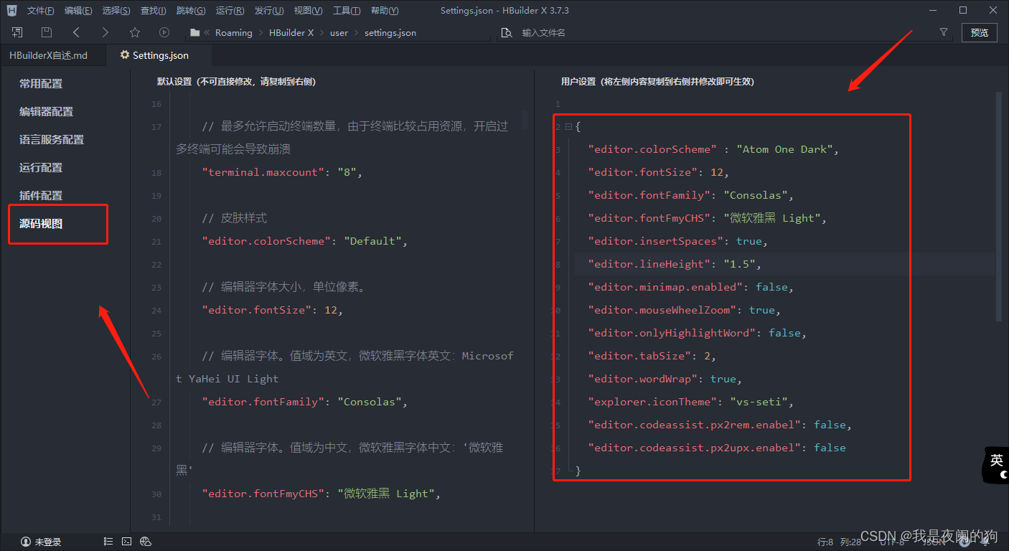Open the 跳转(G) menu
The height and width of the screenshot is (551, 1009).
[x=191, y=11]
